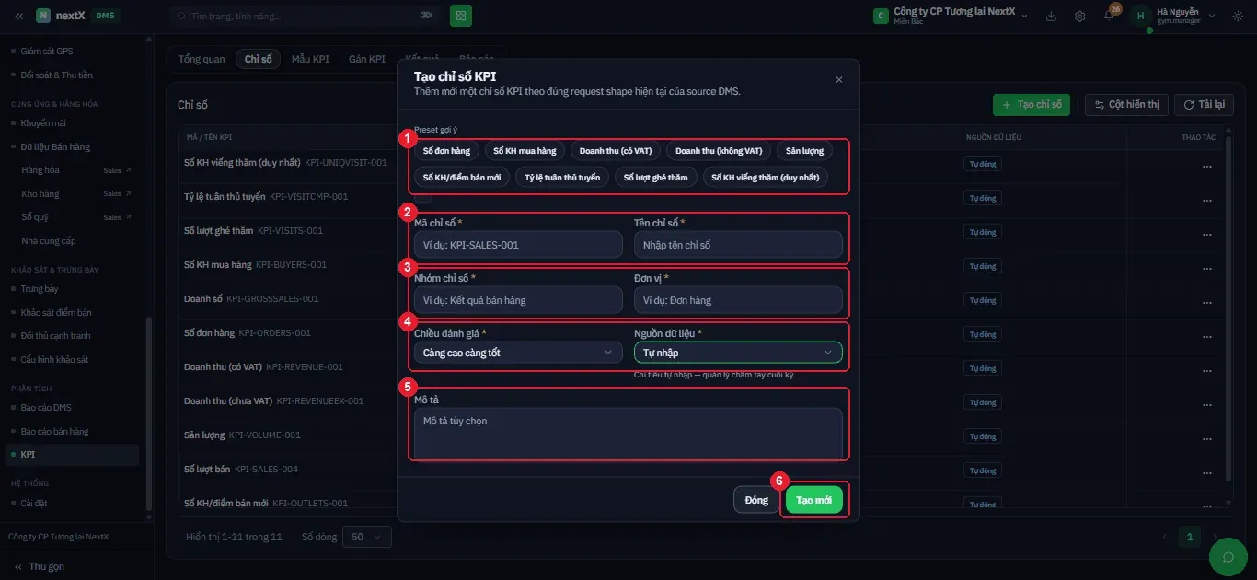Focus the Mã chỉ số input field
This screenshot has width=1257, height=580.
point(518,245)
